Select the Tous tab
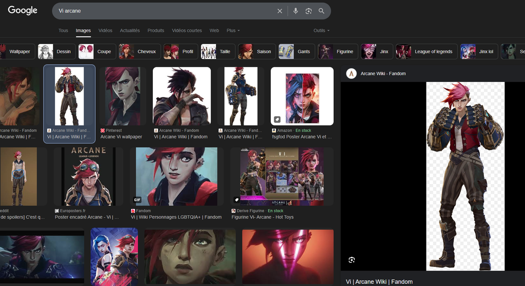The width and height of the screenshot is (525, 286). 63,31
